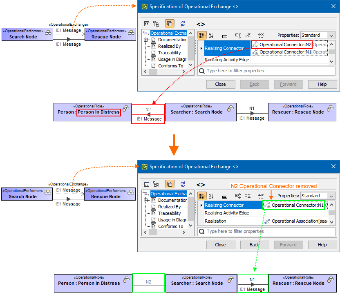Toggle the highlighted window mode button in upper dialog
Screen dimensions: 340x297
[170, 24]
